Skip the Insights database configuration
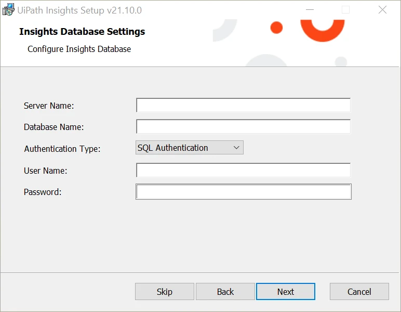The width and height of the screenshot is (401, 312). click(165, 292)
